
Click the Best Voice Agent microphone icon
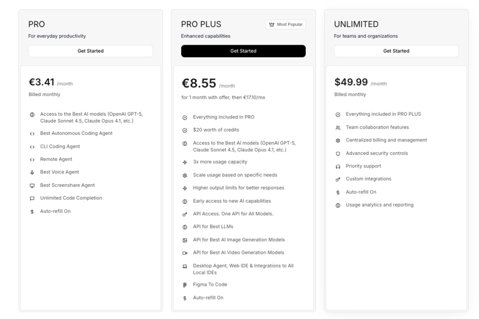(x=32, y=173)
